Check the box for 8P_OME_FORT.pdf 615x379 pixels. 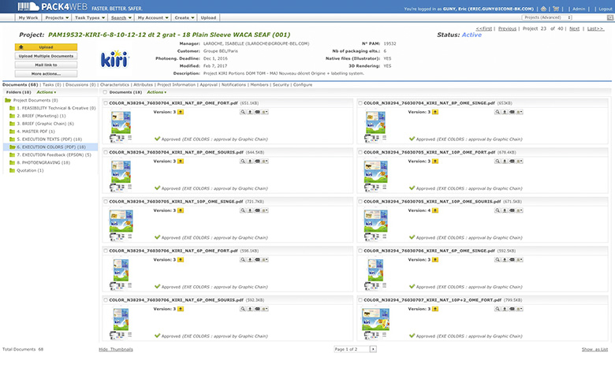click(x=106, y=103)
